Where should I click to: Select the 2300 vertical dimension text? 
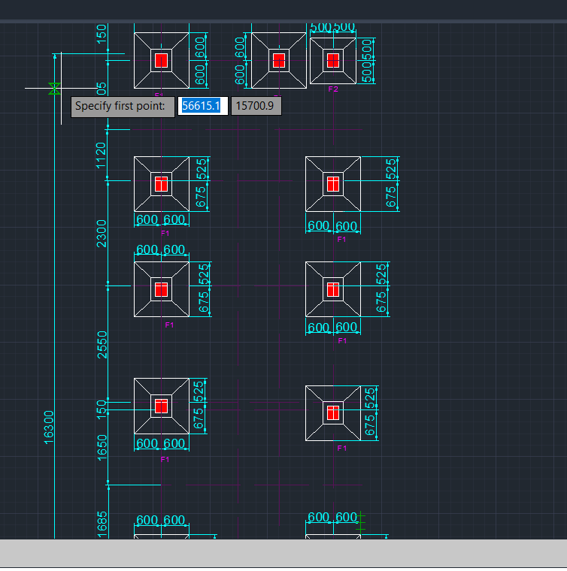tap(102, 234)
